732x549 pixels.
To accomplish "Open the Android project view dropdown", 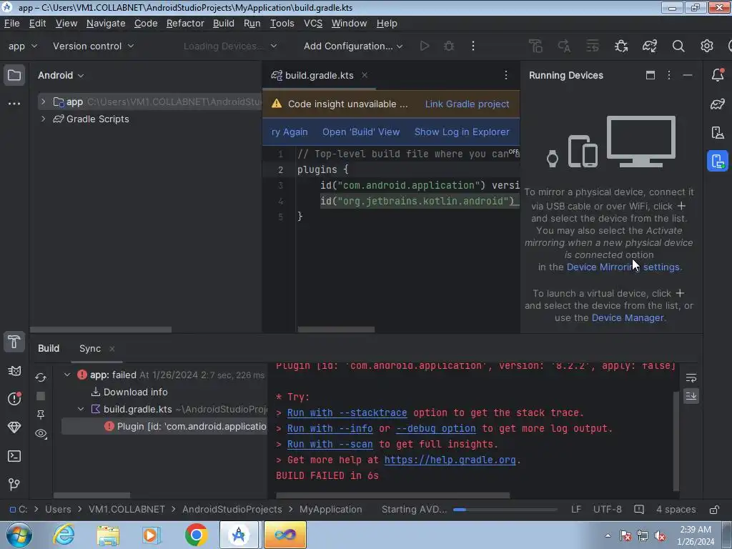I will 61,75.
